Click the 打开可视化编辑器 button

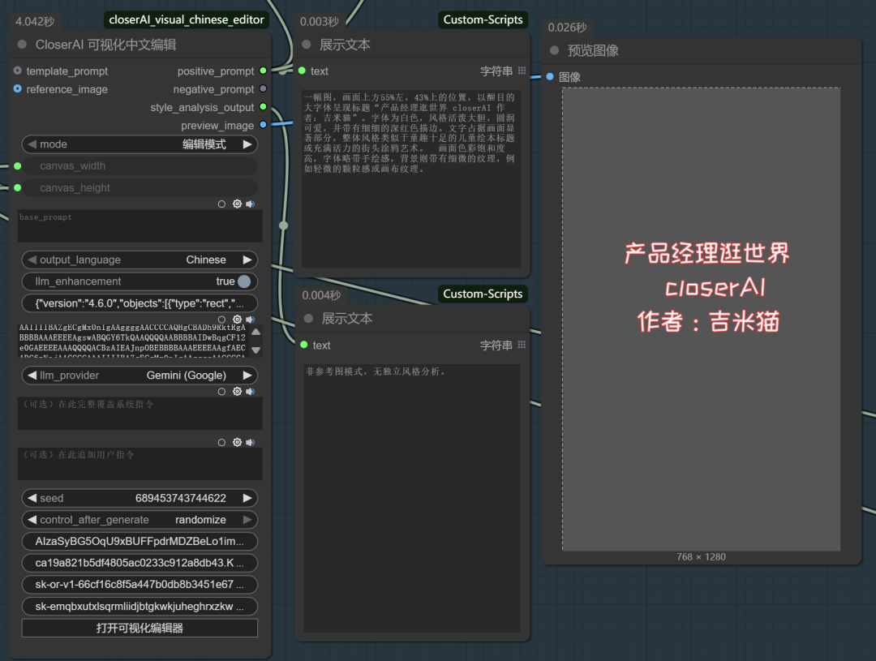(140, 628)
